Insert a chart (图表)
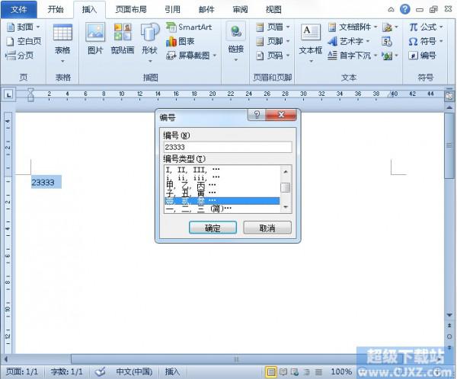The height and width of the screenshot is (379, 457). point(180,41)
